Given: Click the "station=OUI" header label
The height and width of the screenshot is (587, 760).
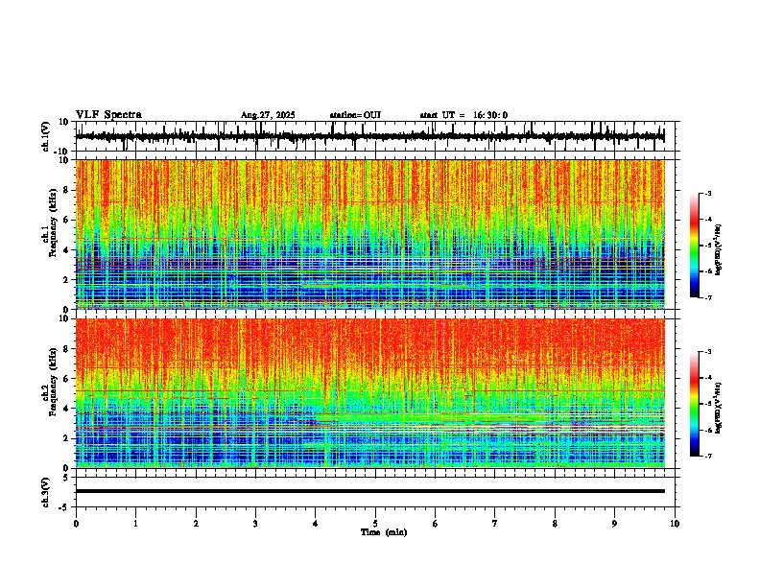Looking at the screenshot, I should point(355,115).
